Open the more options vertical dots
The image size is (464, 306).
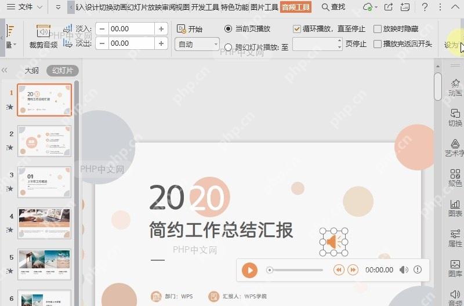[x=440, y=7]
